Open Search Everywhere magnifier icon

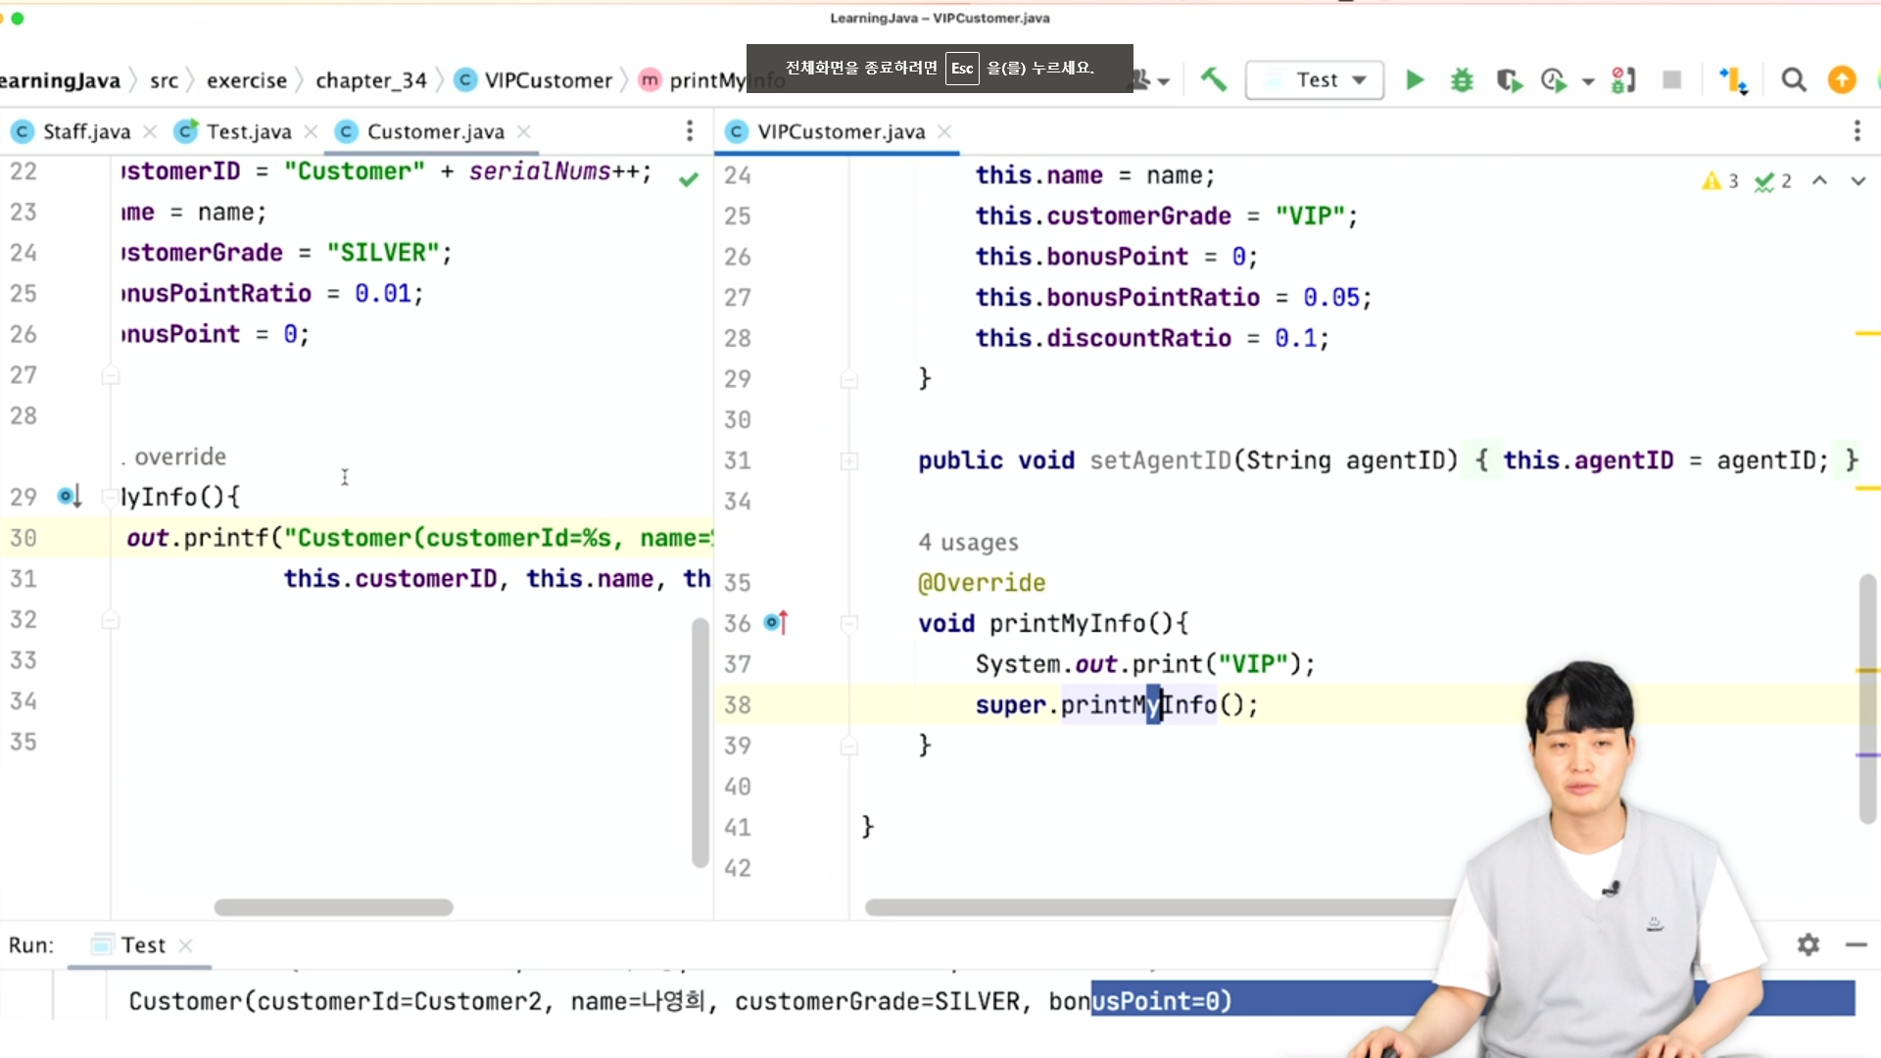1793,79
